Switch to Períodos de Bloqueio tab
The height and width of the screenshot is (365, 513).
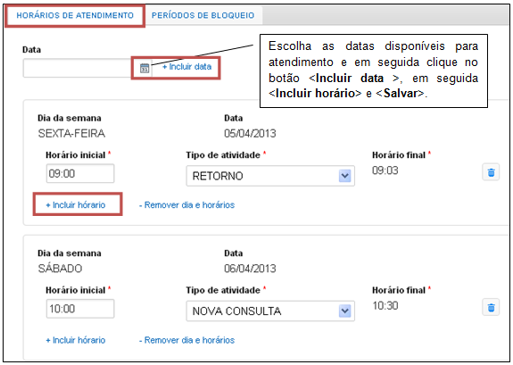pyautogui.click(x=203, y=15)
